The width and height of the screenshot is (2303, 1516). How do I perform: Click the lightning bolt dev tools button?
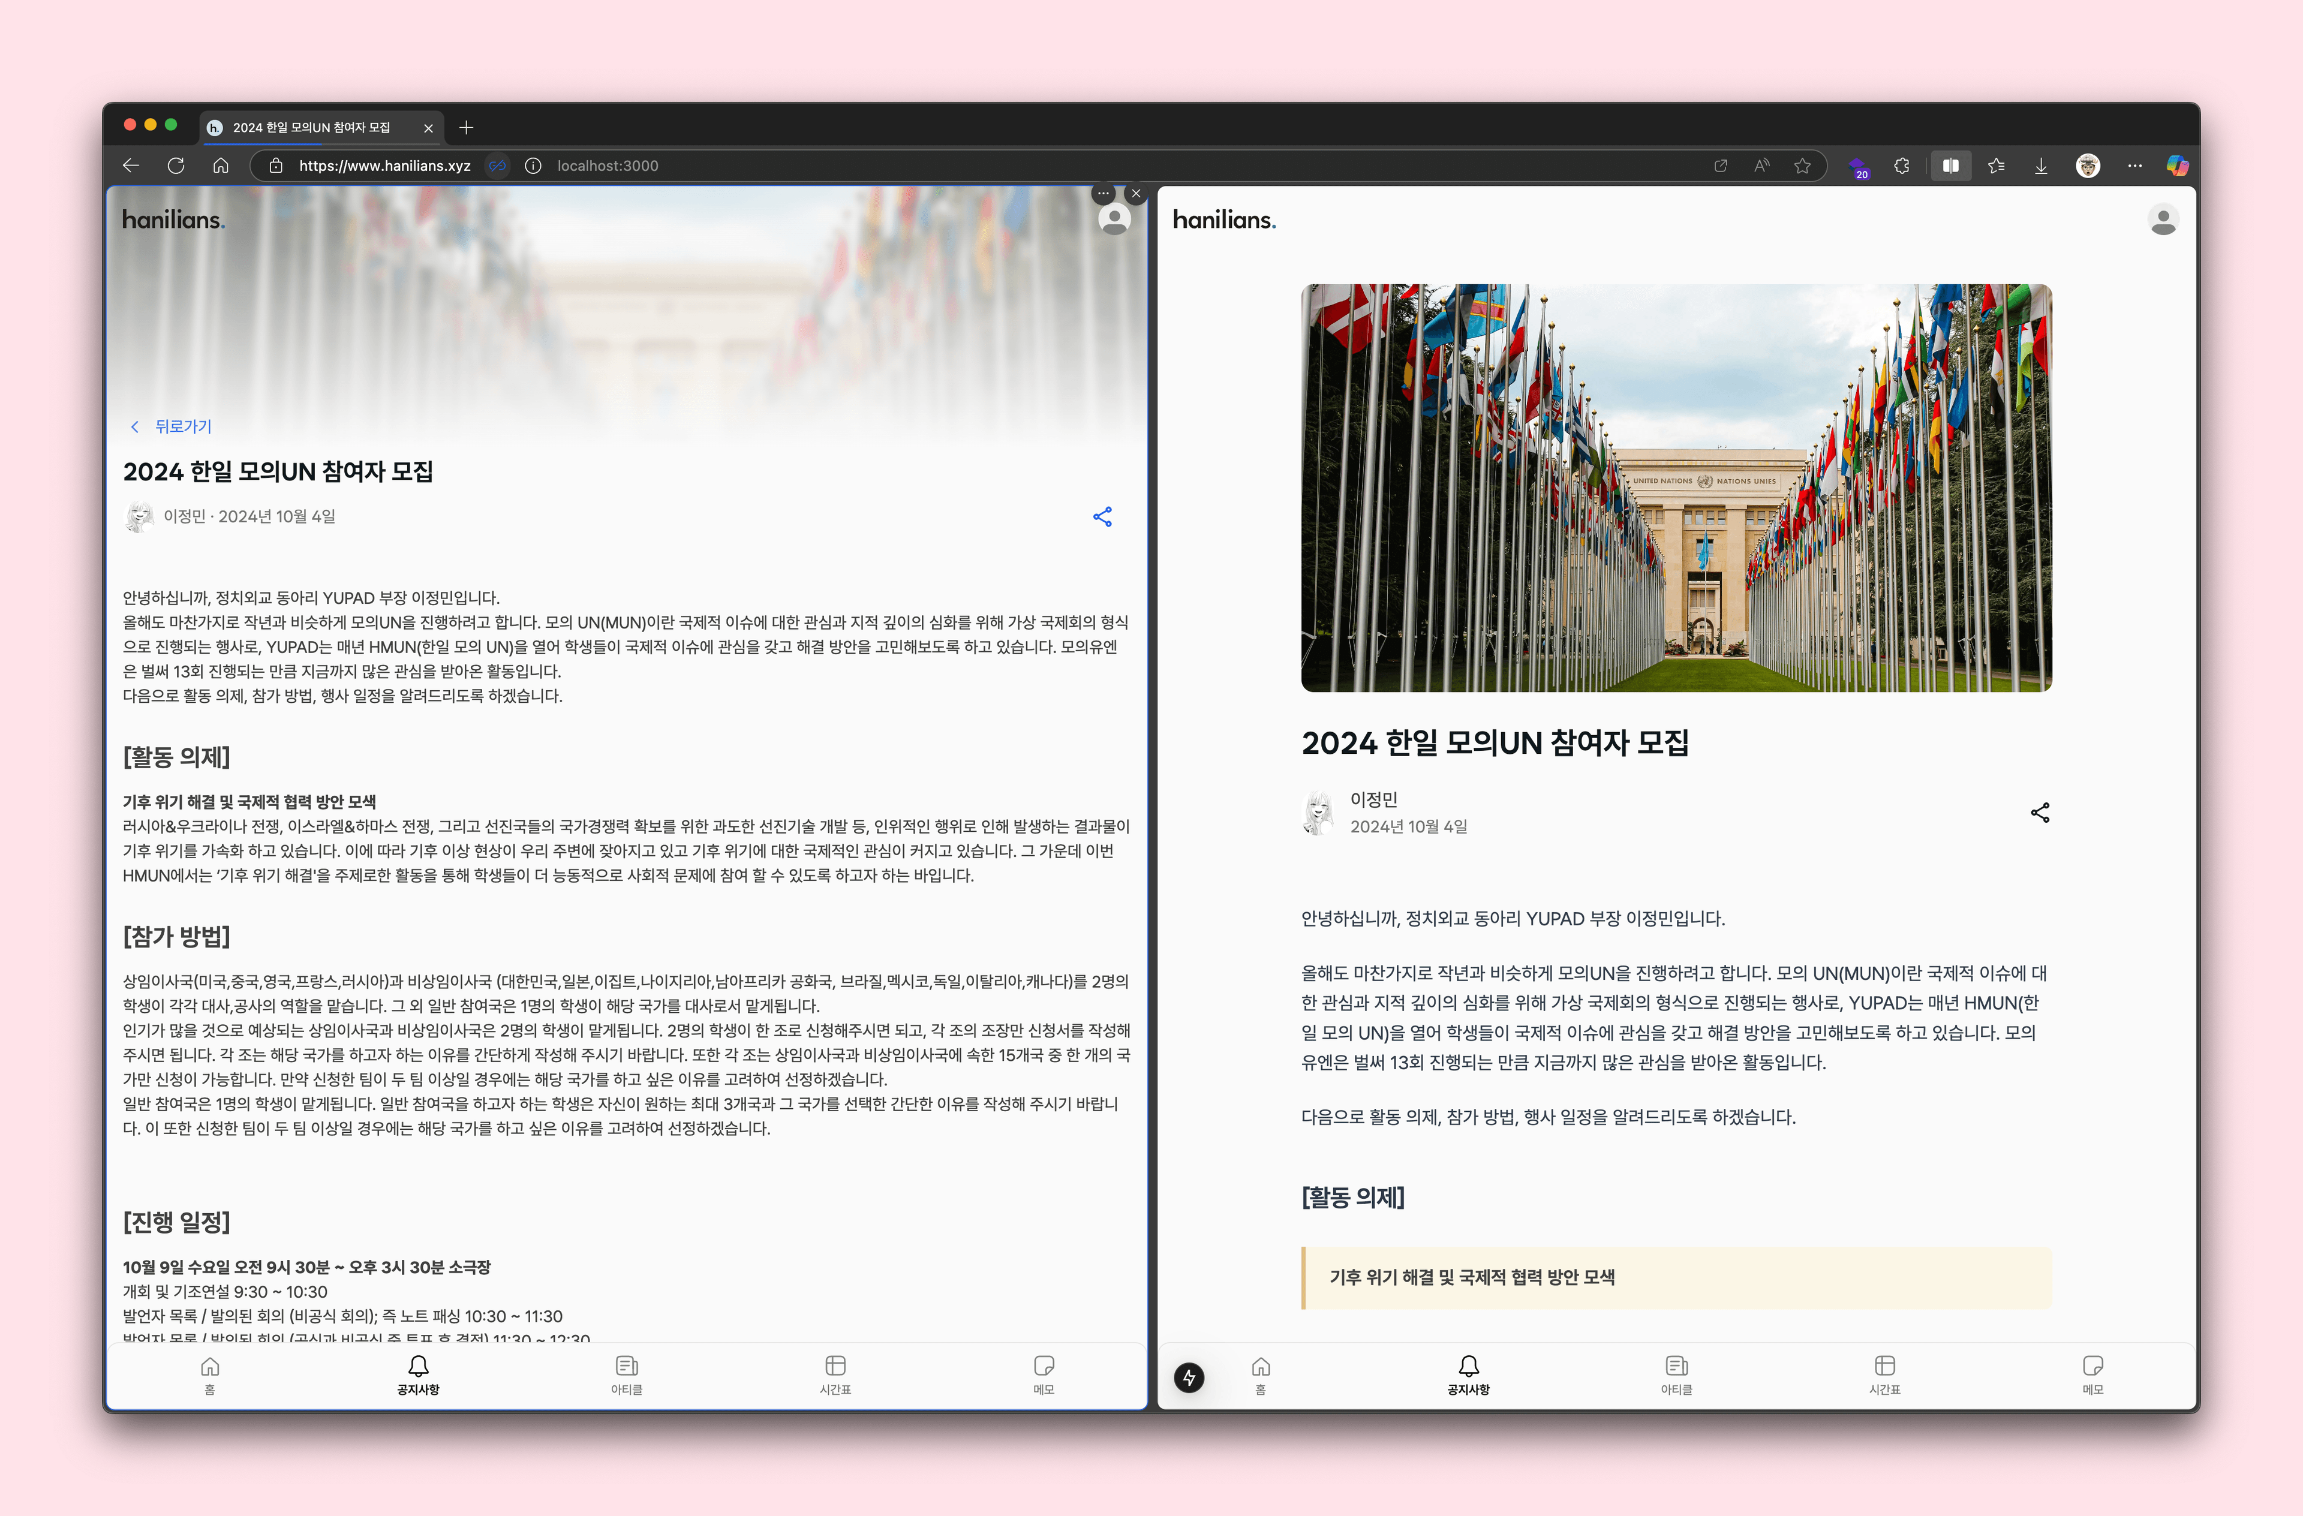[x=1189, y=1377]
